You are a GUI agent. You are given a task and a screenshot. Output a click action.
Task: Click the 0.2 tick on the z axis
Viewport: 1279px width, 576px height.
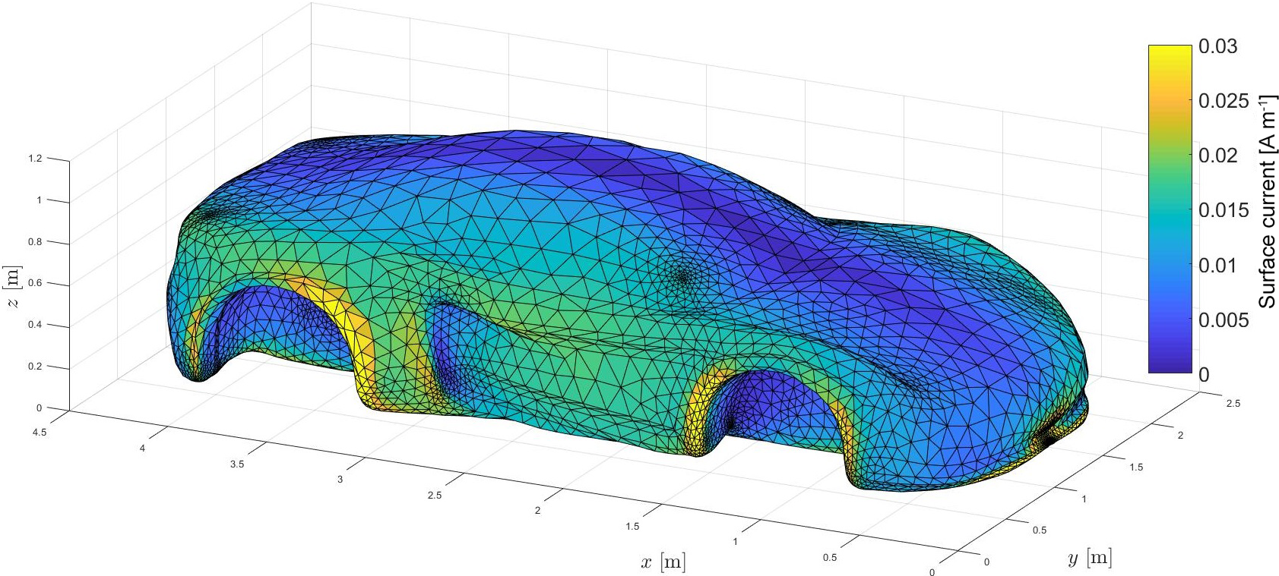click(35, 367)
